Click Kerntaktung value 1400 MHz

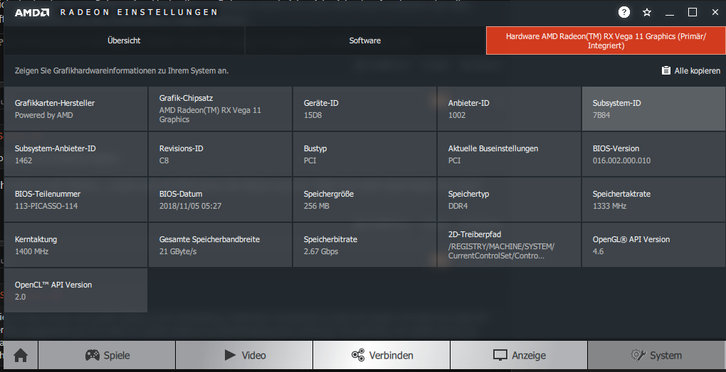click(x=31, y=251)
